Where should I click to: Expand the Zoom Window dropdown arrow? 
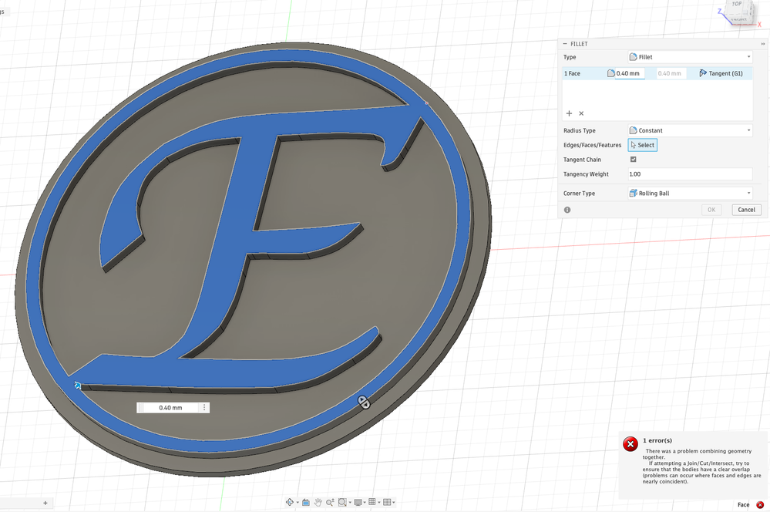[x=350, y=502]
